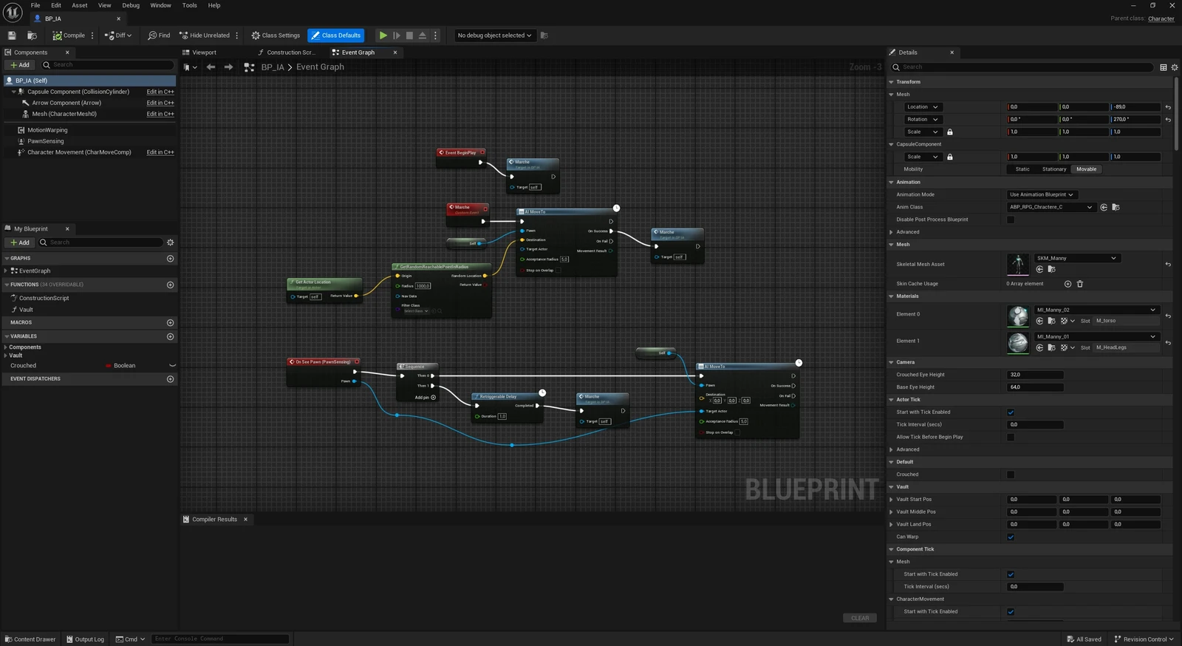The image size is (1182, 646).
Task: Toggle Actor Tick Start with Tick Enabled
Action: point(1011,412)
